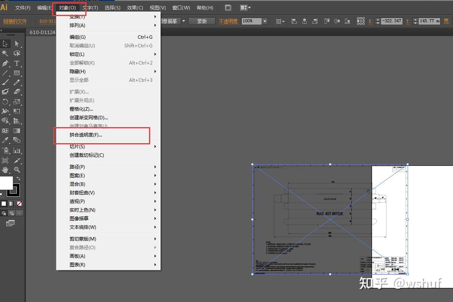Viewport: 453px width, 302px height.
Task: Expand the arrange documents dropdown
Action: [x=245, y=7]
